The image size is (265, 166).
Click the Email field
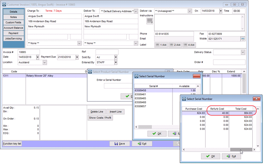[174, 39]
